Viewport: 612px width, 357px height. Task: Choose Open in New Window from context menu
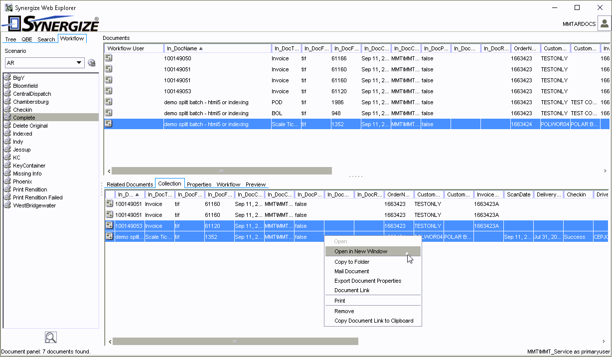point(361,251)
